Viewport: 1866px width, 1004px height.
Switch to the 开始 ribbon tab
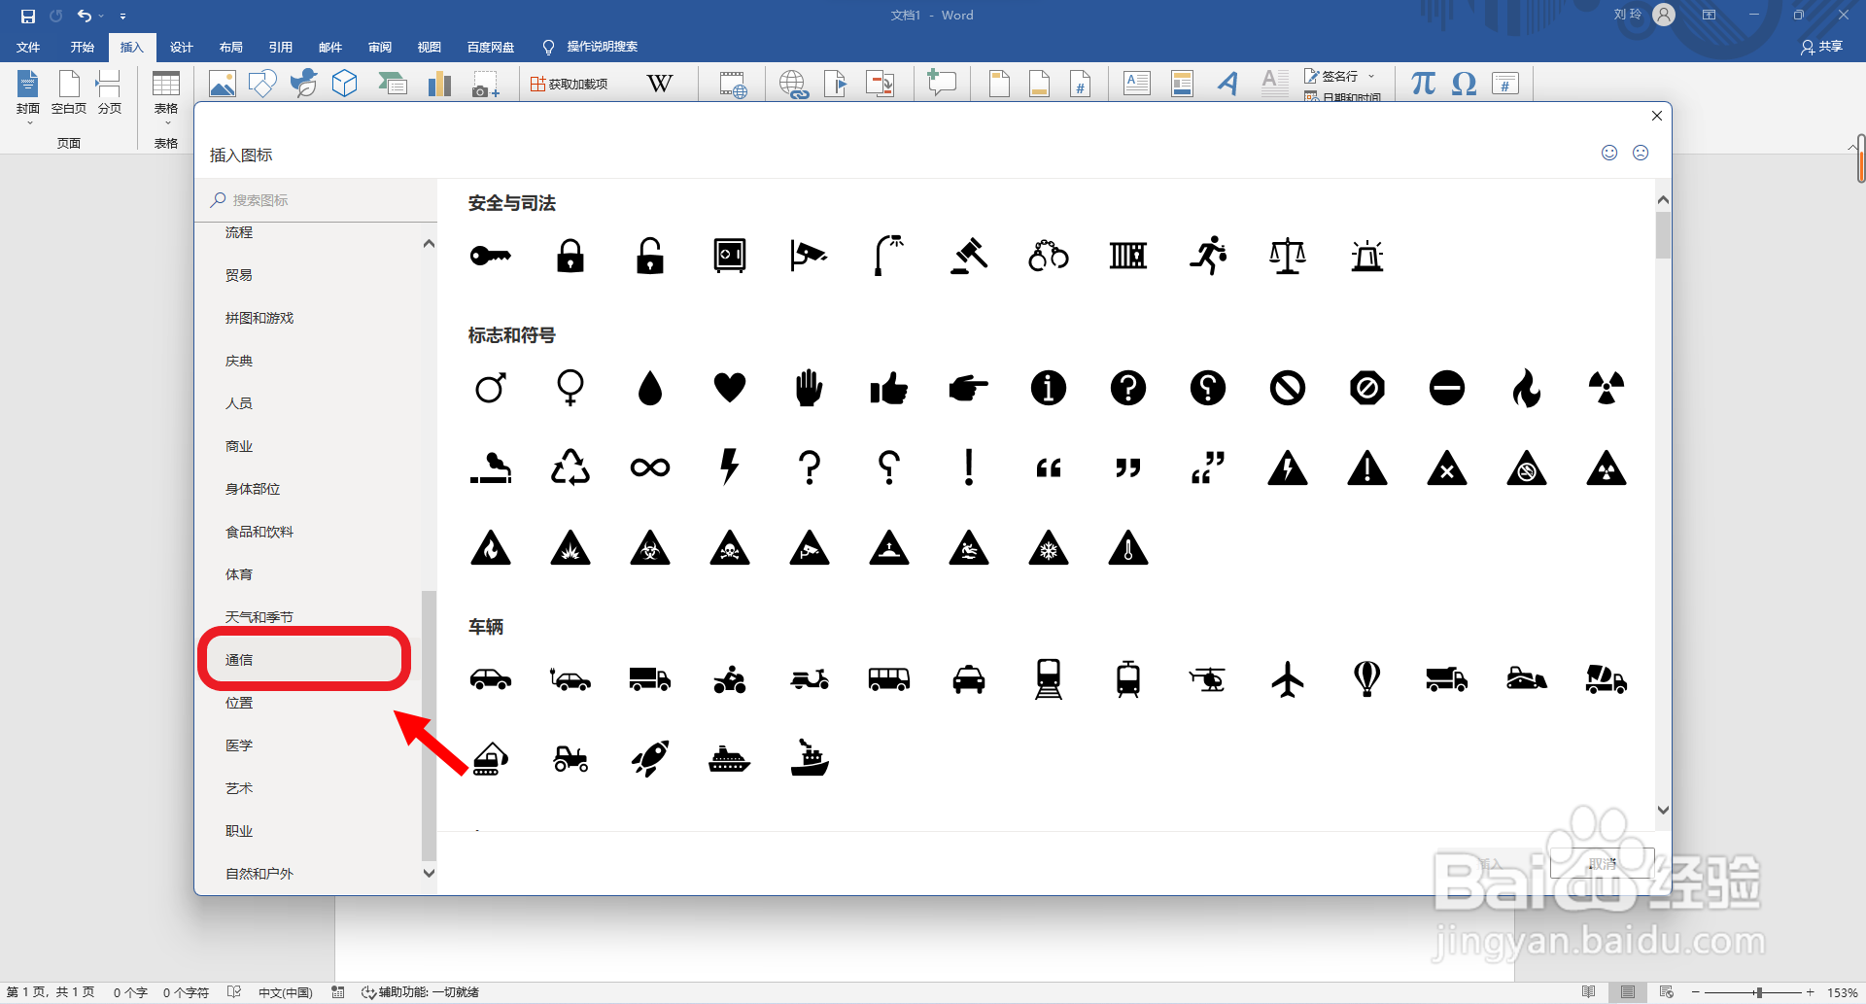click(82, 47)
